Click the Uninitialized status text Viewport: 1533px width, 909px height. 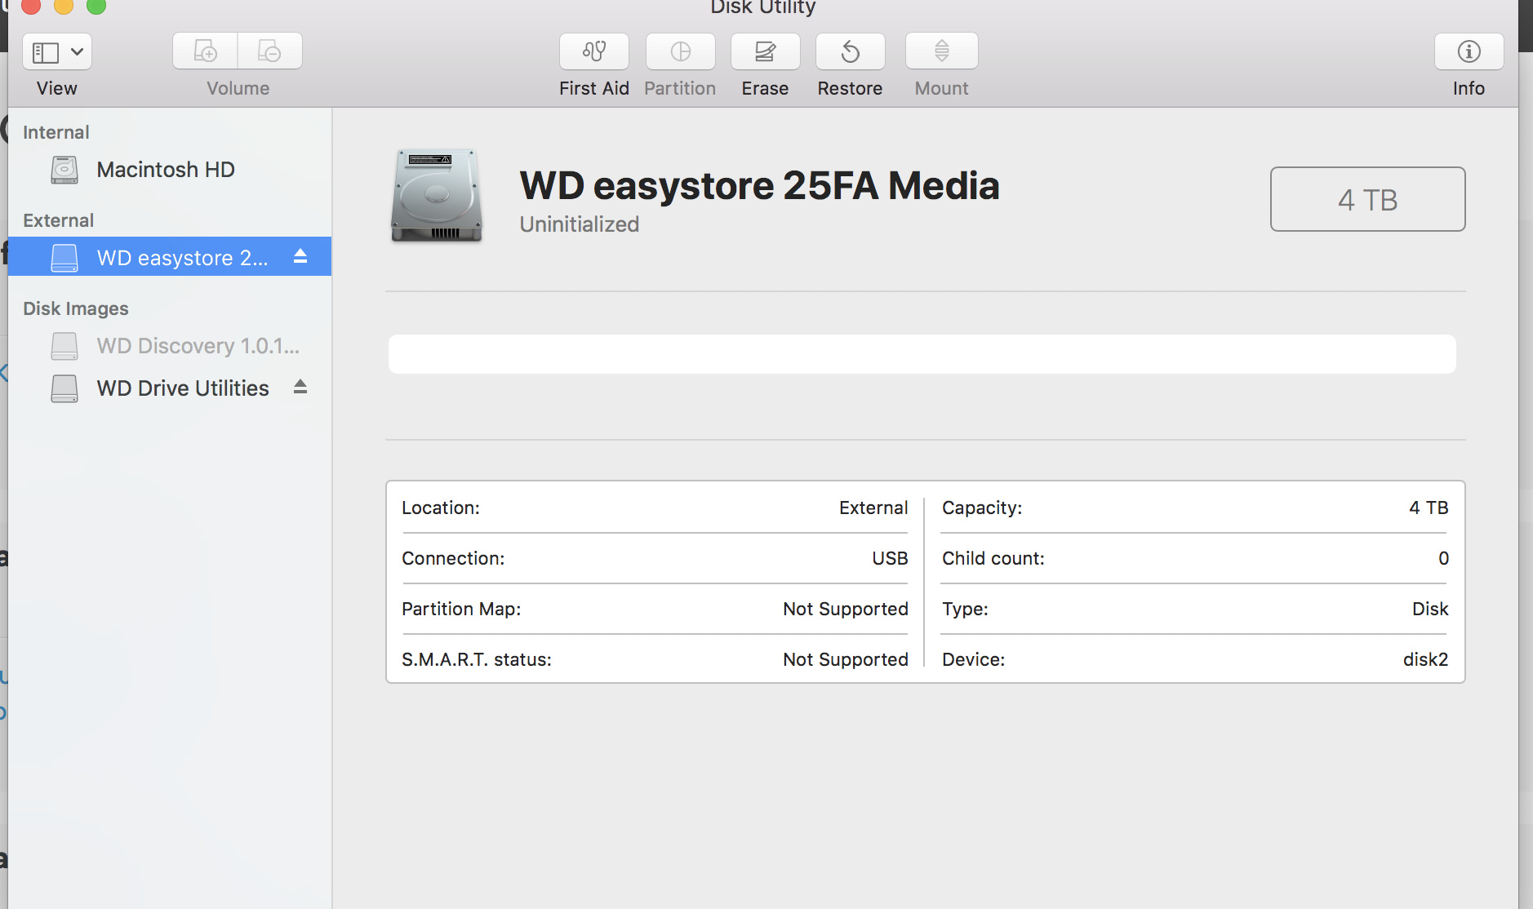pos(580,224)
